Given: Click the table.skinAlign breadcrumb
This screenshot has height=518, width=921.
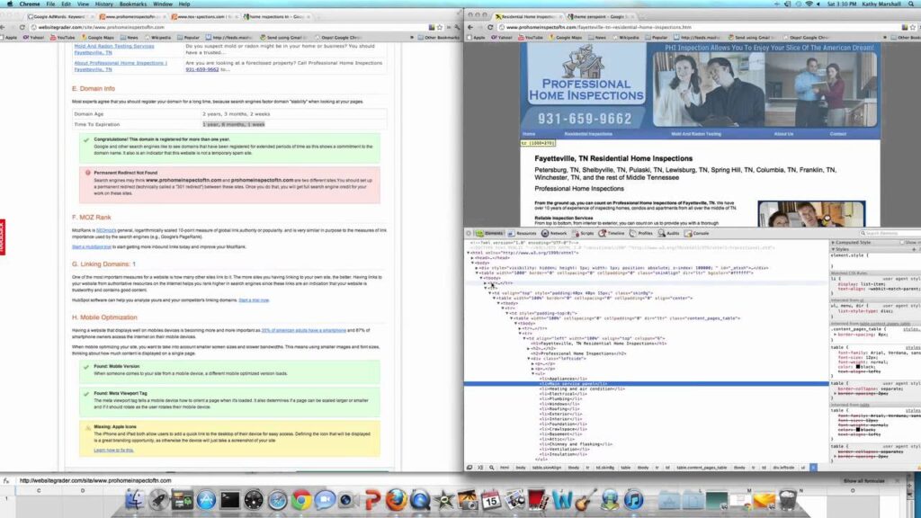Looking at the screenshot, I should [546, 468].
